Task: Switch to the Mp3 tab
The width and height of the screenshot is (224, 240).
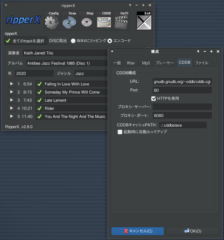Action: 146,63
